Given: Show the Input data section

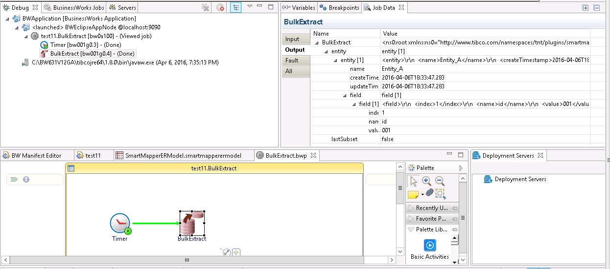Looking at the screenshot, I should point(293,39).
